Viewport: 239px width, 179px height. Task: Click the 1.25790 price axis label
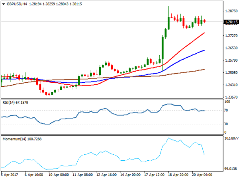(231, 60)
